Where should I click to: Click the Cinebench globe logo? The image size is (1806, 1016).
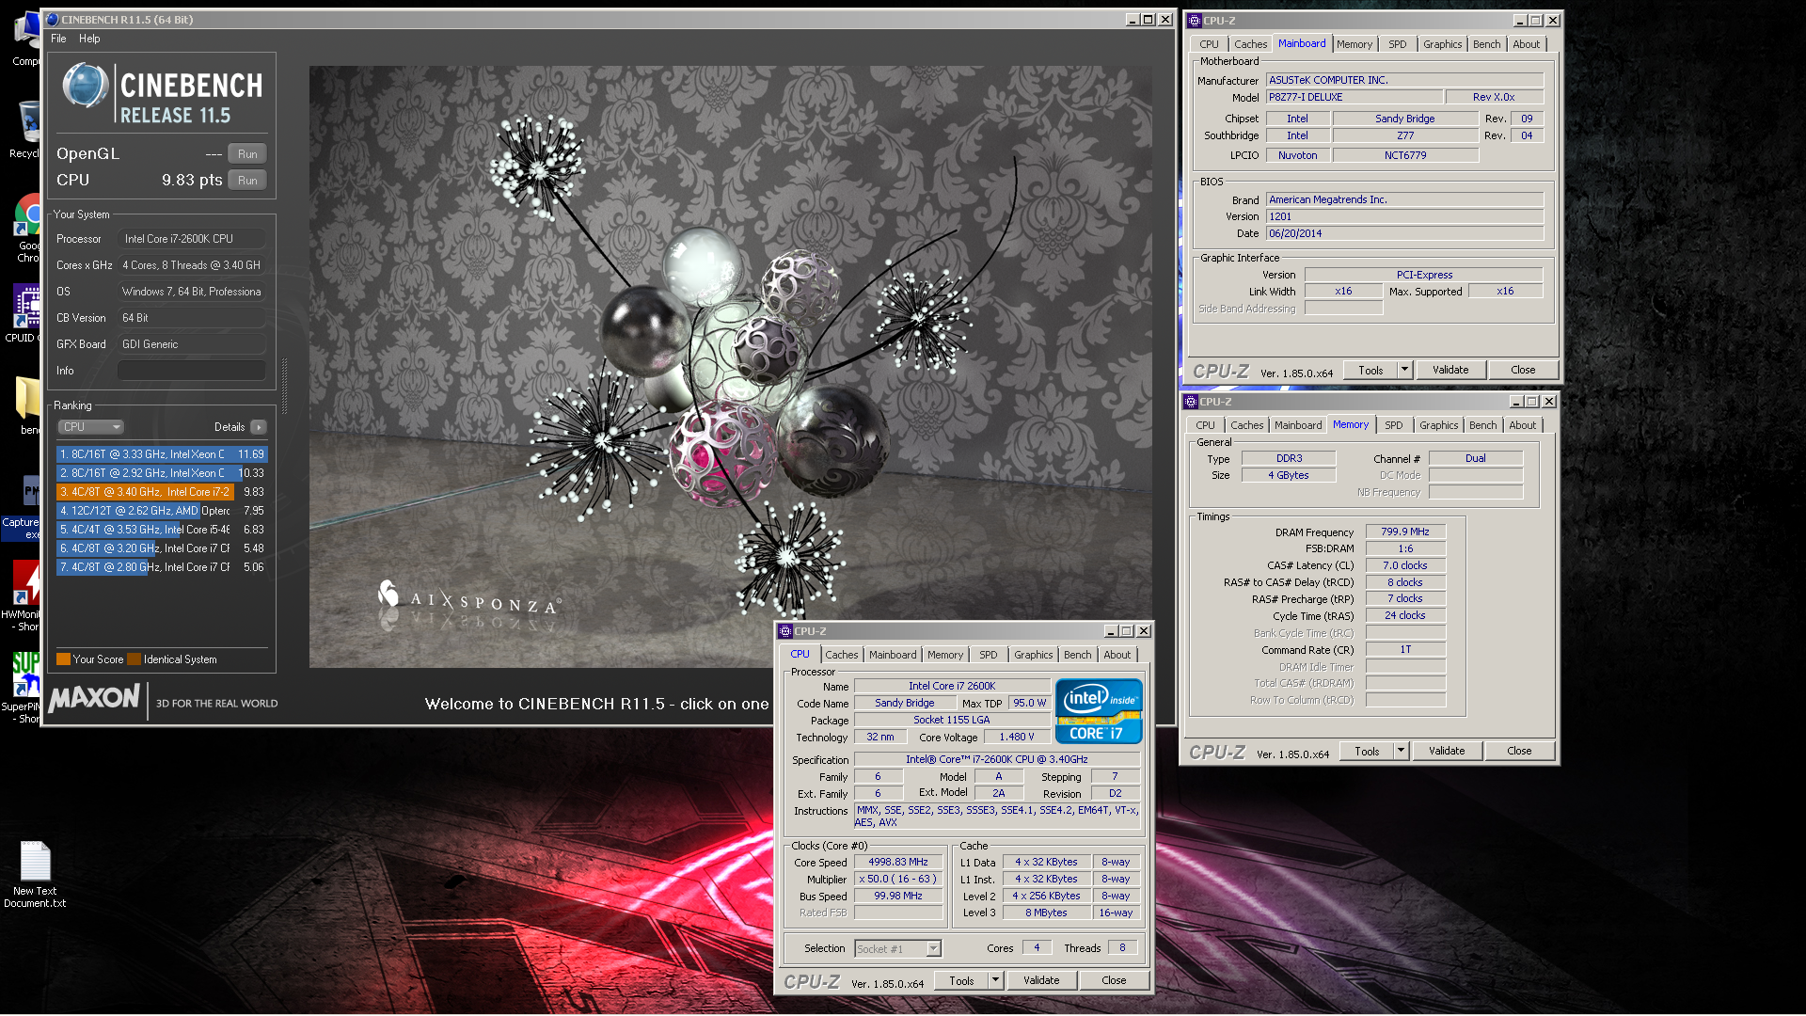click(x=86, y=86)
